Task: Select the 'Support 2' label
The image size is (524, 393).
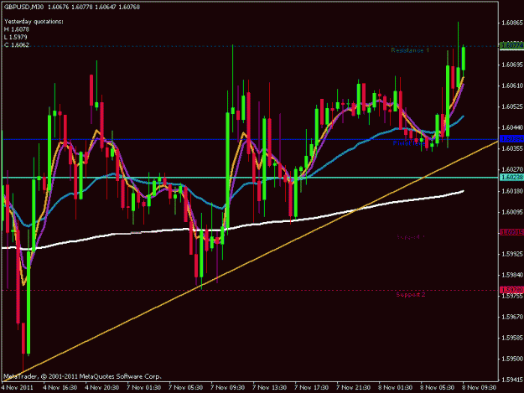Action: pyautogui.click(x=411, y=294)
